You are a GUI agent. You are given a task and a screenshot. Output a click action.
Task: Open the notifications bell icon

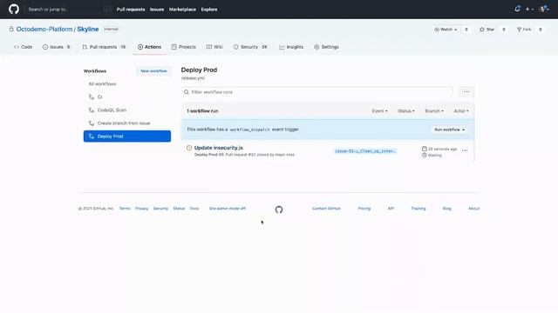pyautogui.click(x=517, y=9)
